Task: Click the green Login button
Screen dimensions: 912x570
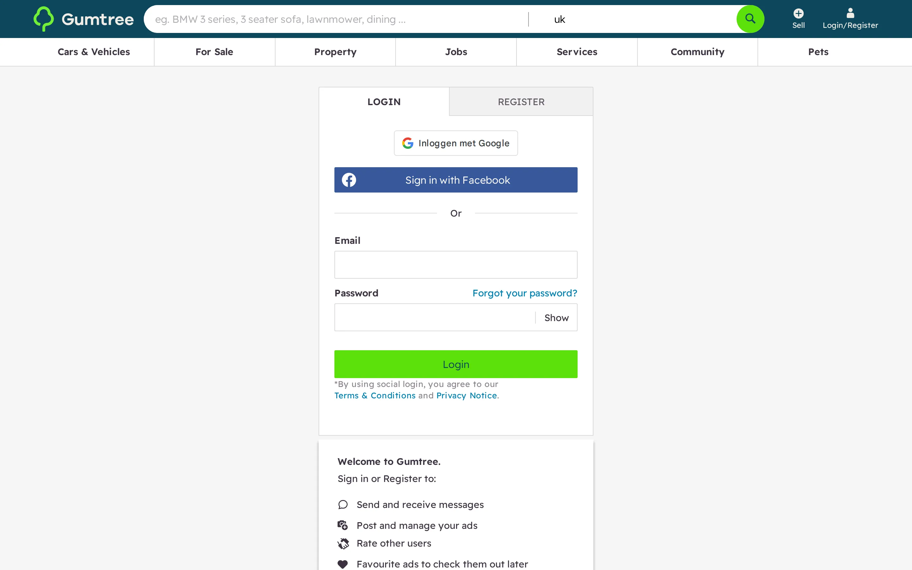Action: point(456,364)
